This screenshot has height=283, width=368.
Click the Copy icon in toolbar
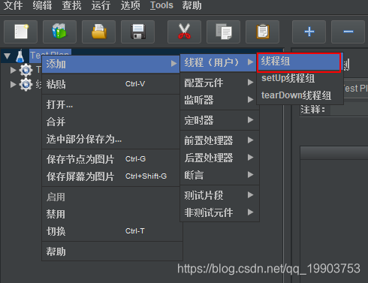[223, 32]
